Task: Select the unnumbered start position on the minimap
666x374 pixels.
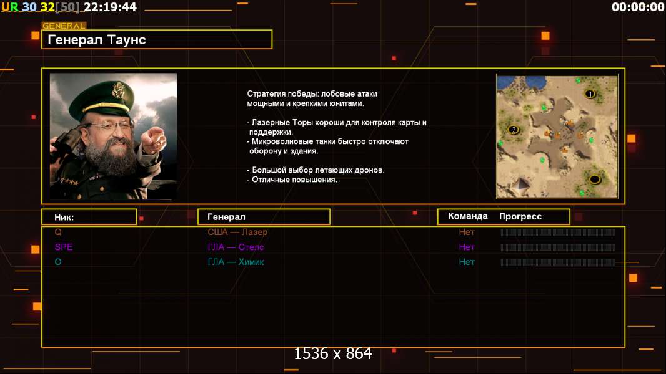Action: pos(594,180)
